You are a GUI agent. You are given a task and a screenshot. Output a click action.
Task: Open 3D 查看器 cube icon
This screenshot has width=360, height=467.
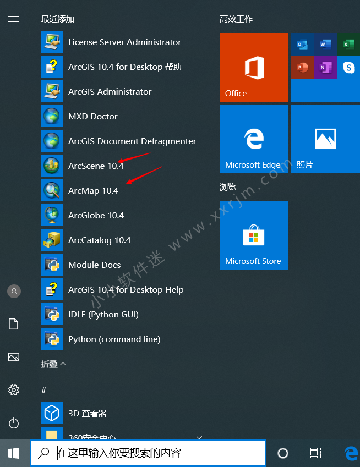(52, 413)
